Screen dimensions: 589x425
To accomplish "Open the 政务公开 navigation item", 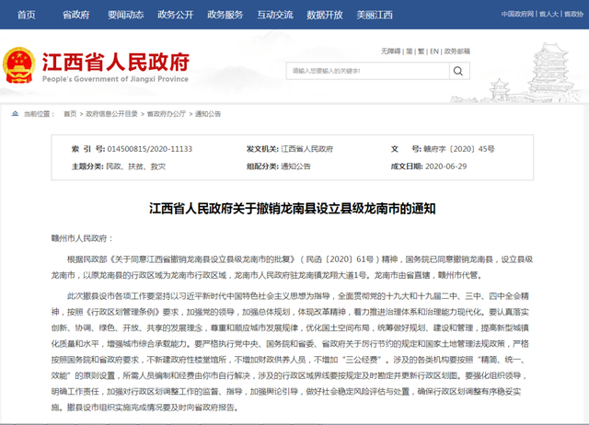I will tap(176, 15).
